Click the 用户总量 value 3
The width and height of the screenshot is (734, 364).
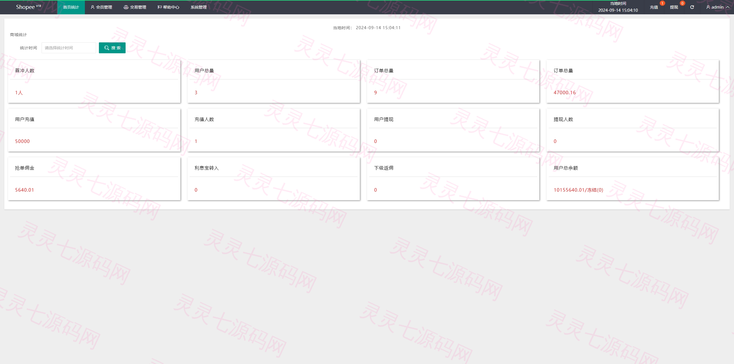[196, 93]
